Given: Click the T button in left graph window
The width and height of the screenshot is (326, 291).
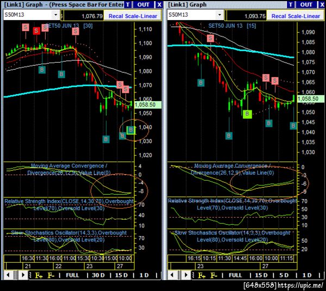Looking at the screenshot, I should tap(128, 4).
